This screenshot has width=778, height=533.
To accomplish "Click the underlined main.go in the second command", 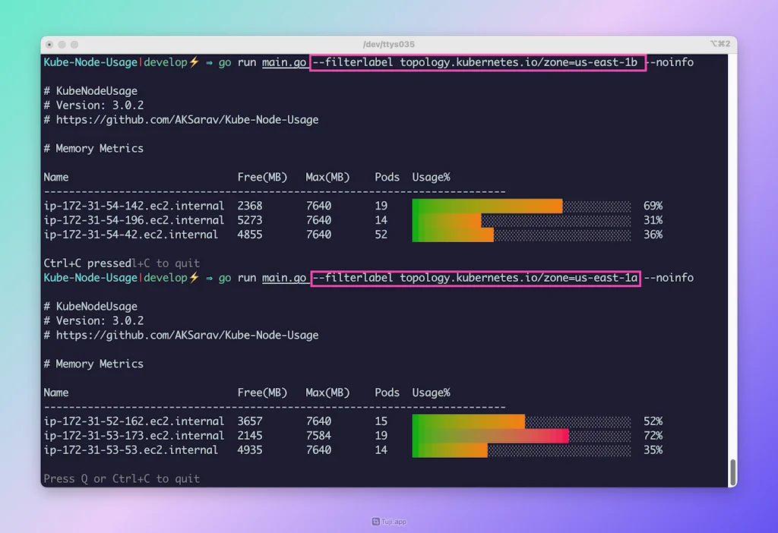I will tap(285, 278).
